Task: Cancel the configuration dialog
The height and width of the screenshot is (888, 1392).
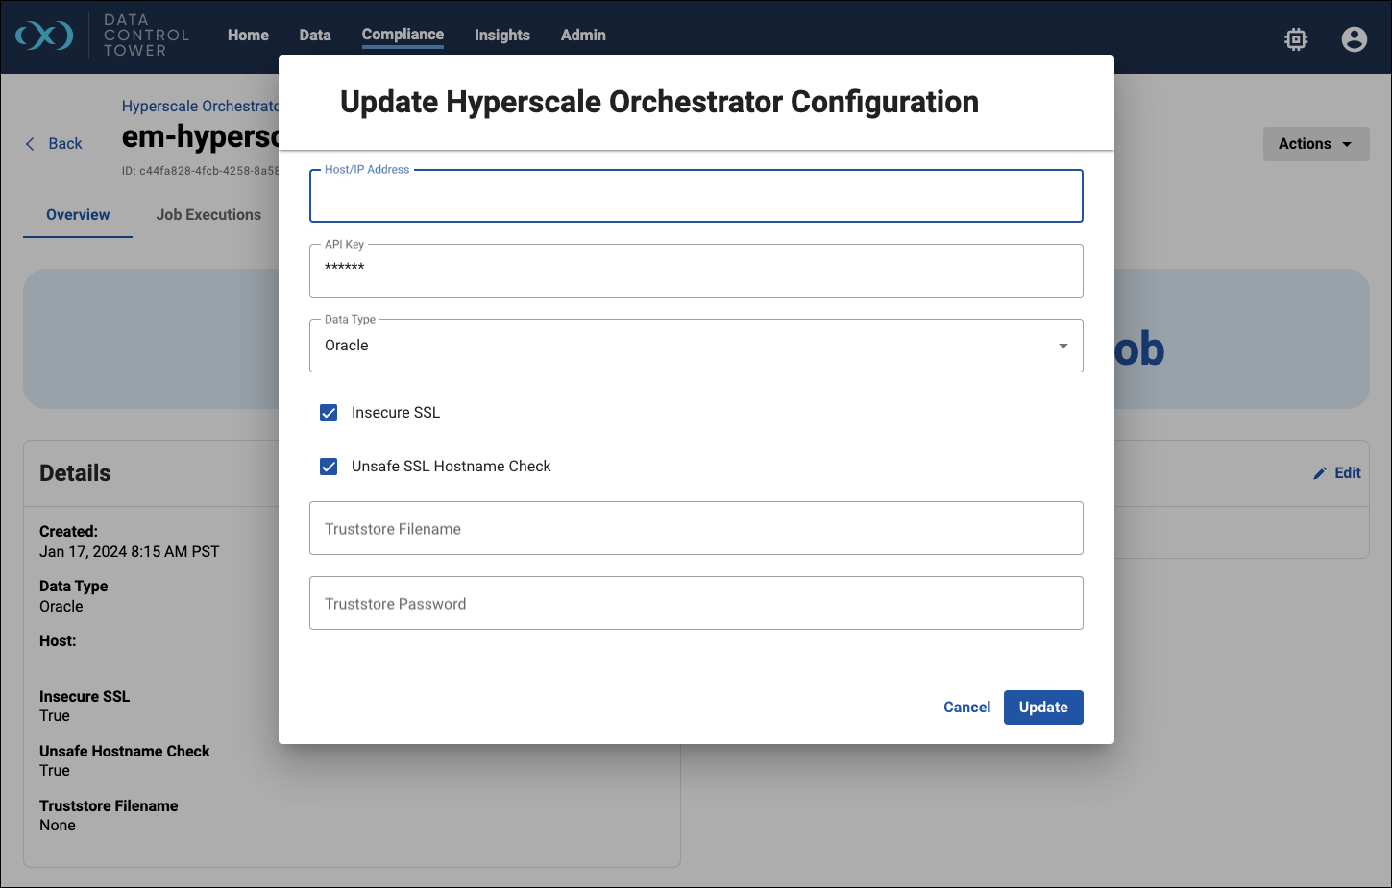Action: (x=966, y=708)
